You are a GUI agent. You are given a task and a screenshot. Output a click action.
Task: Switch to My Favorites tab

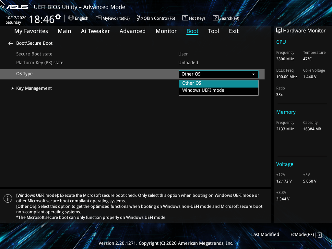point(31,31)
